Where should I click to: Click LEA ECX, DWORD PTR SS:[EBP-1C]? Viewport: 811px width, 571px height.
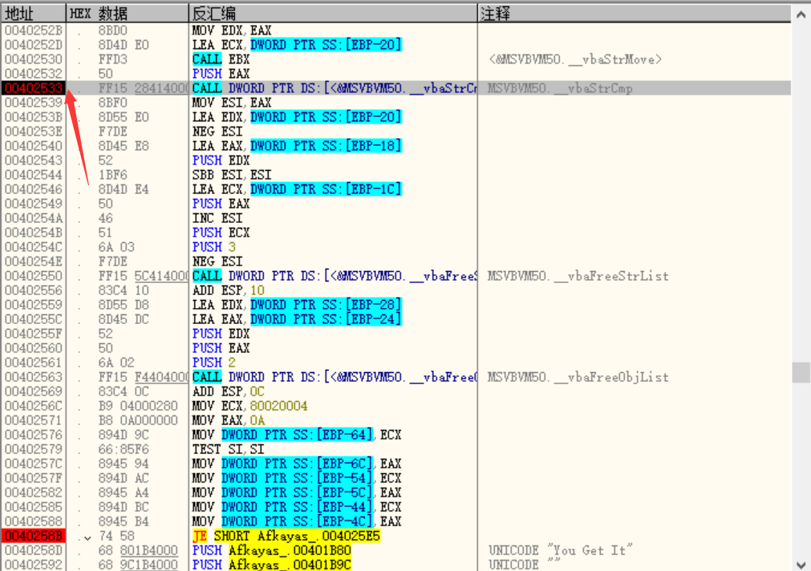click(297, 189)
